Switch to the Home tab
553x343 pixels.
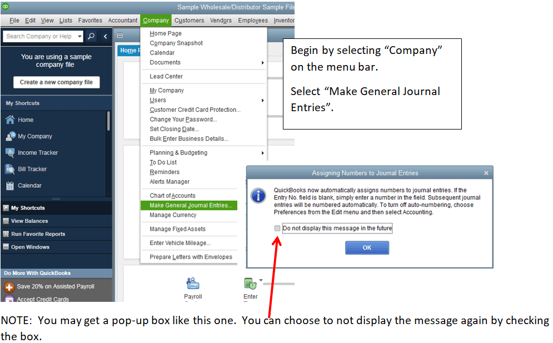tap(128, 51)
